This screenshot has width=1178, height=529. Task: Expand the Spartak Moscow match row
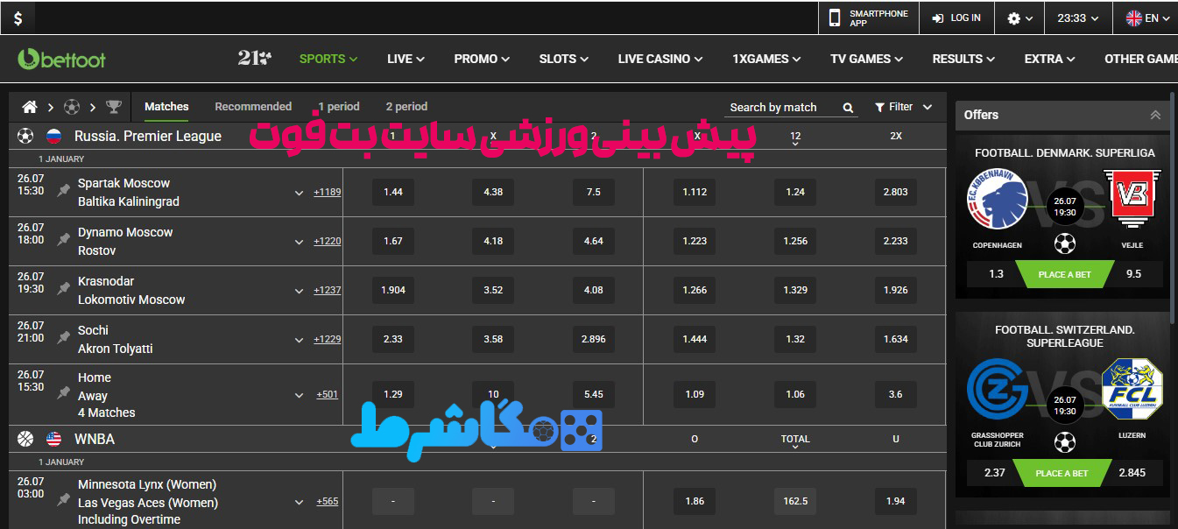[x=300, y=193]
